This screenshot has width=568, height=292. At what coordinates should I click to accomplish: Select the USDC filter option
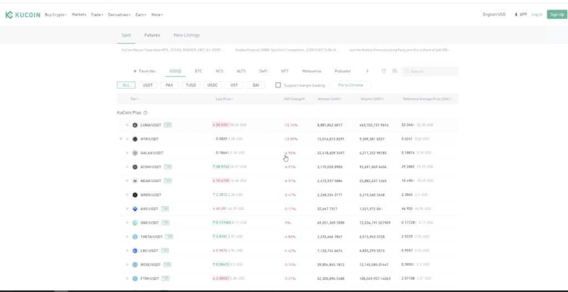pyautogui.click(x=212, y=85)
